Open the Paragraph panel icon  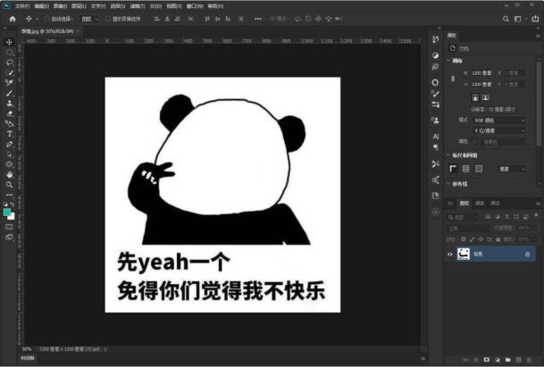click(x=436, y=147)
